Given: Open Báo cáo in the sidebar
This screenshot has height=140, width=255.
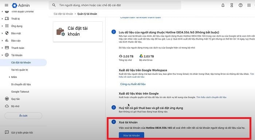Looking at the screenshot, I should 16,41.
